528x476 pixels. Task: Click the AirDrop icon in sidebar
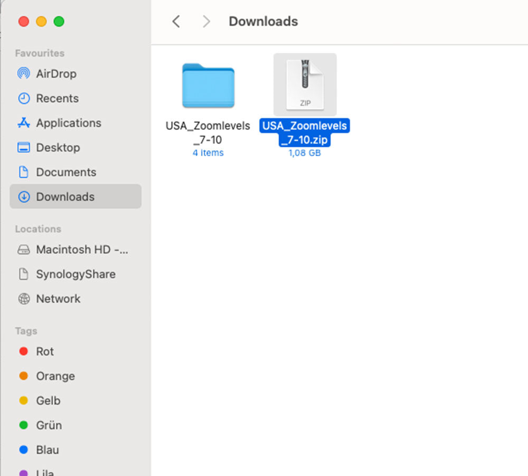(x=24, y=74)
